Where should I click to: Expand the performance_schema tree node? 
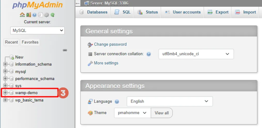pyautogui.click(x=5, y=78)
